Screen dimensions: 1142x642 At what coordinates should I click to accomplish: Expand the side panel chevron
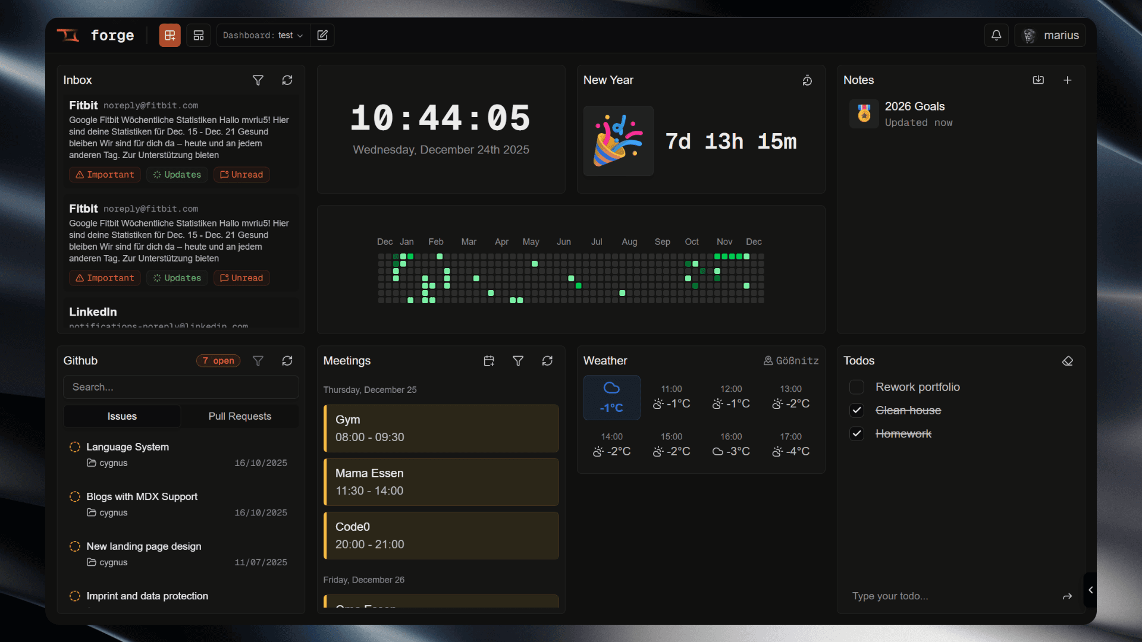[x=1090, y=590]
